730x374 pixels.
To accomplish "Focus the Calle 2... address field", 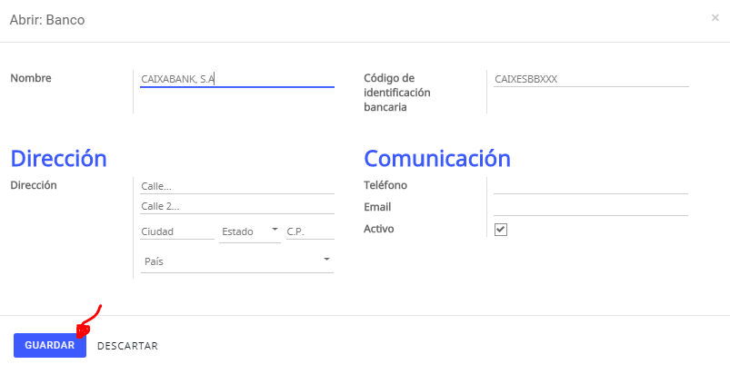I will 237,206.
